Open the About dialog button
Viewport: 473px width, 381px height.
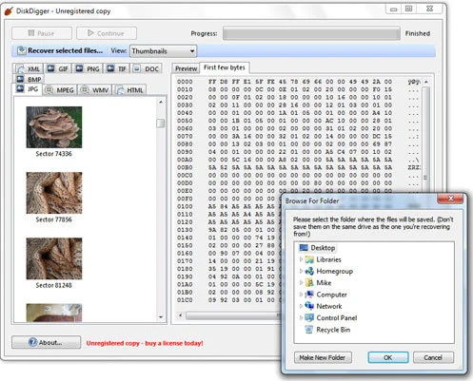tap(46, 342)
